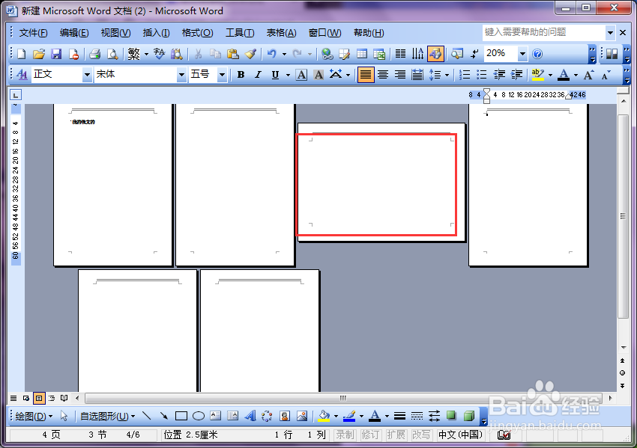Viewport: 637px width, 448px height.
Task: Click the Paste clipboard icon
Action: [233, 54]
